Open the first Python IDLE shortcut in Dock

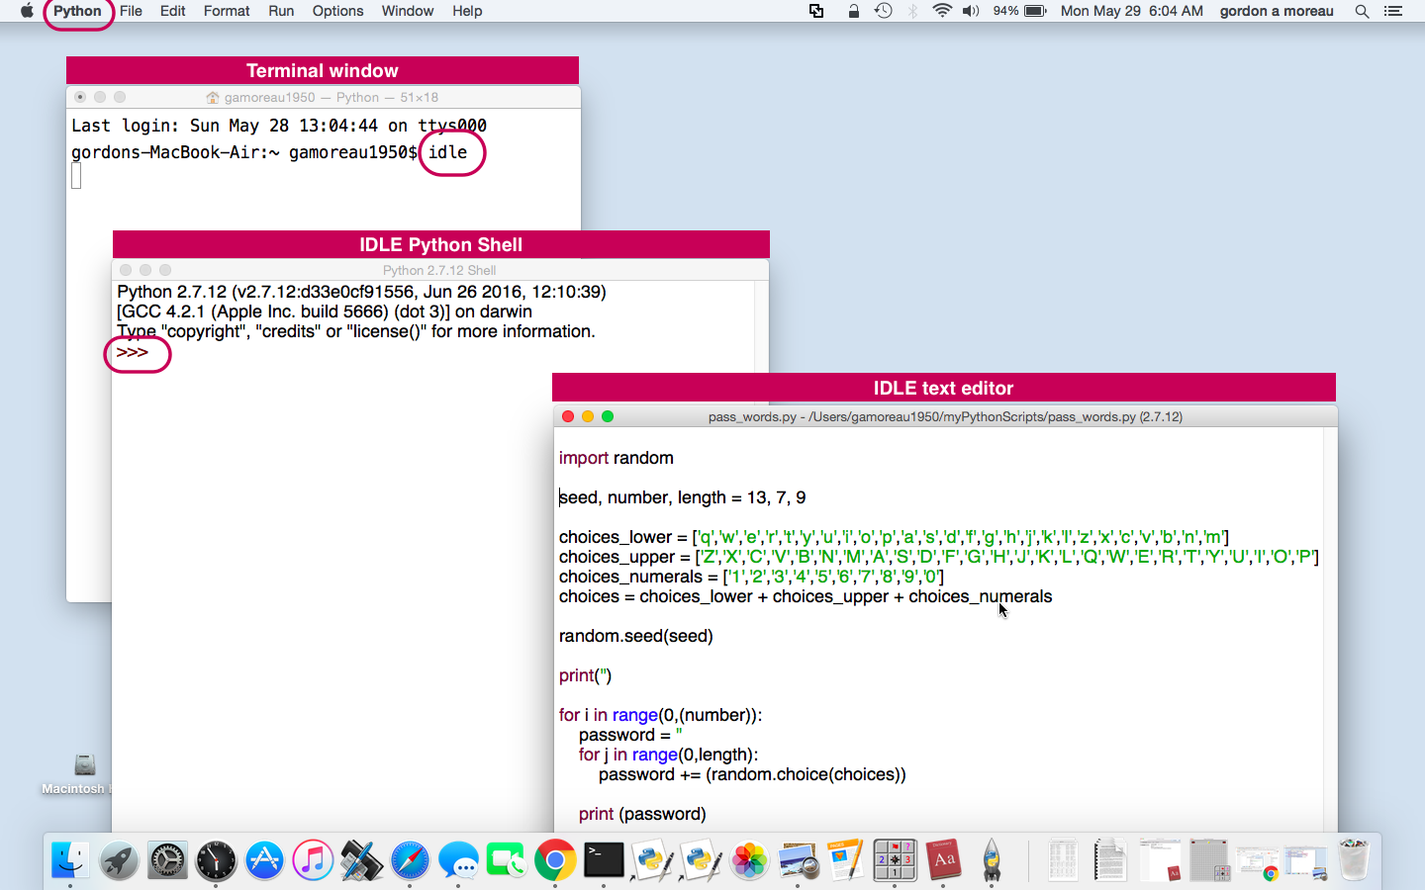pos(652,860)
